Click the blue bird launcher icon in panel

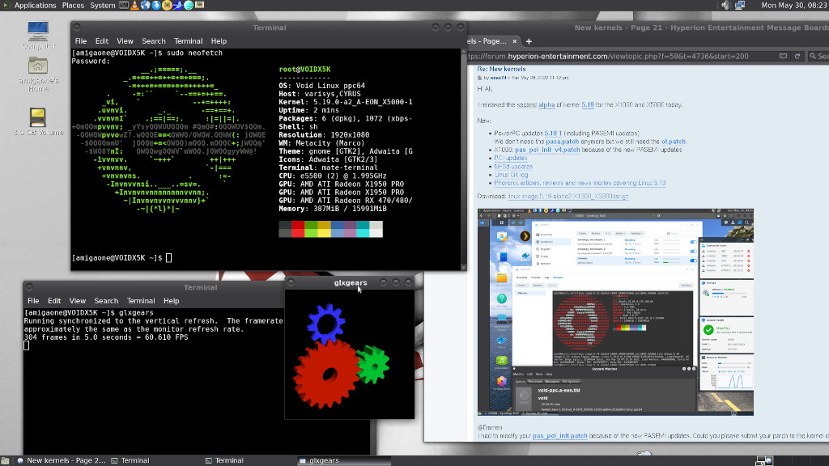click(177, 6)
